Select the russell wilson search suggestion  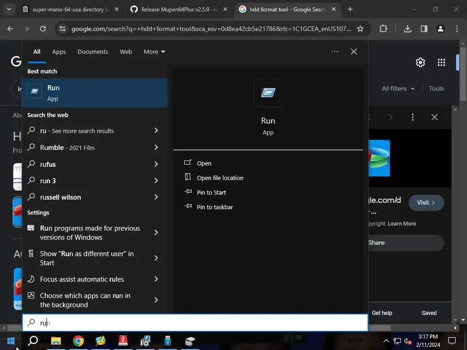(x=60, y=197)
